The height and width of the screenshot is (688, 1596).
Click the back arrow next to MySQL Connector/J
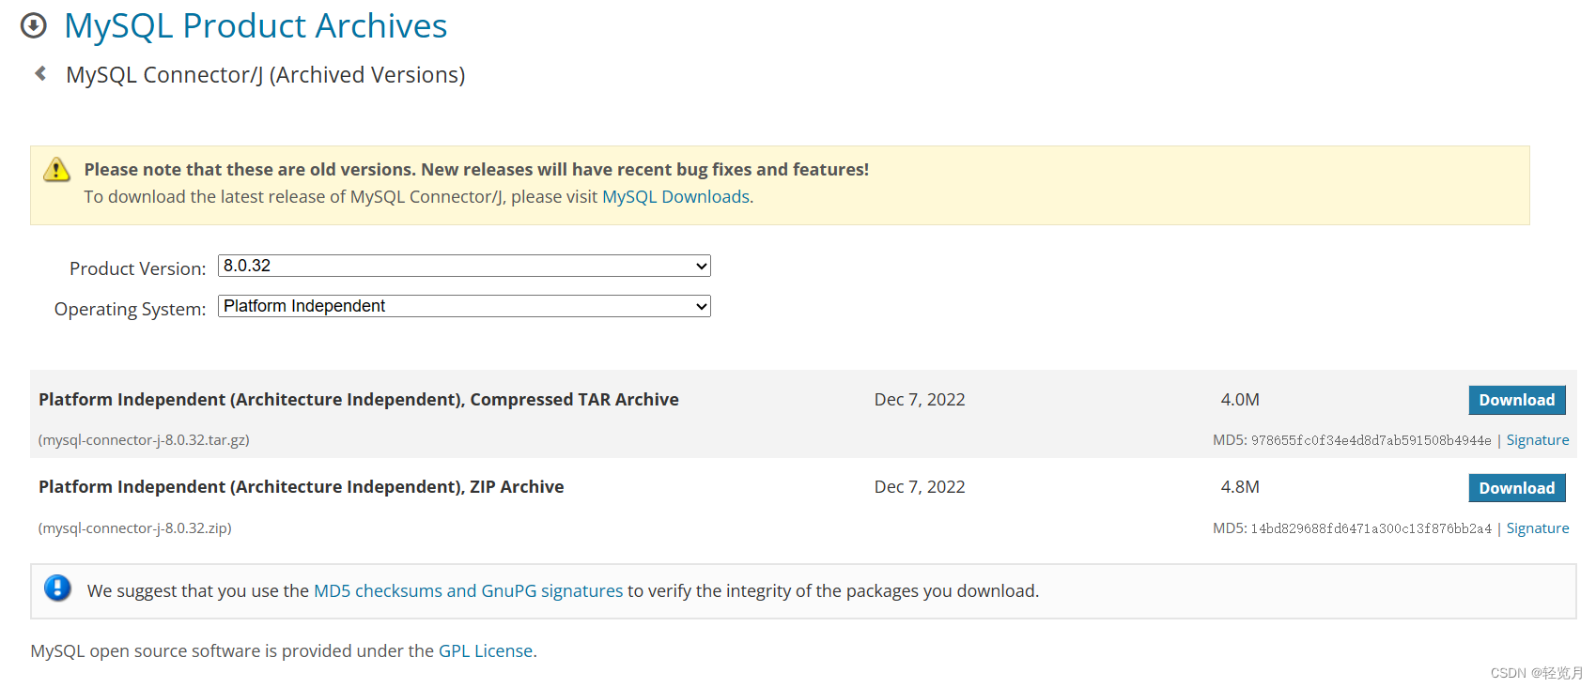[x=40, y=73]
